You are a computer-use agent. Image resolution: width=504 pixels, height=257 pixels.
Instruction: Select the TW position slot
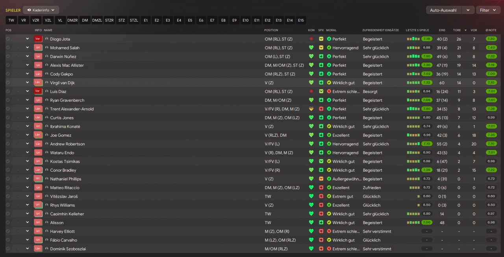pos(11,20)
